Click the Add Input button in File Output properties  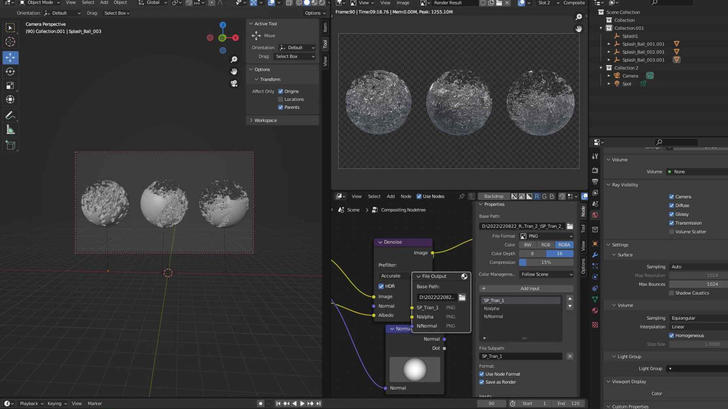tap(526, 288)
